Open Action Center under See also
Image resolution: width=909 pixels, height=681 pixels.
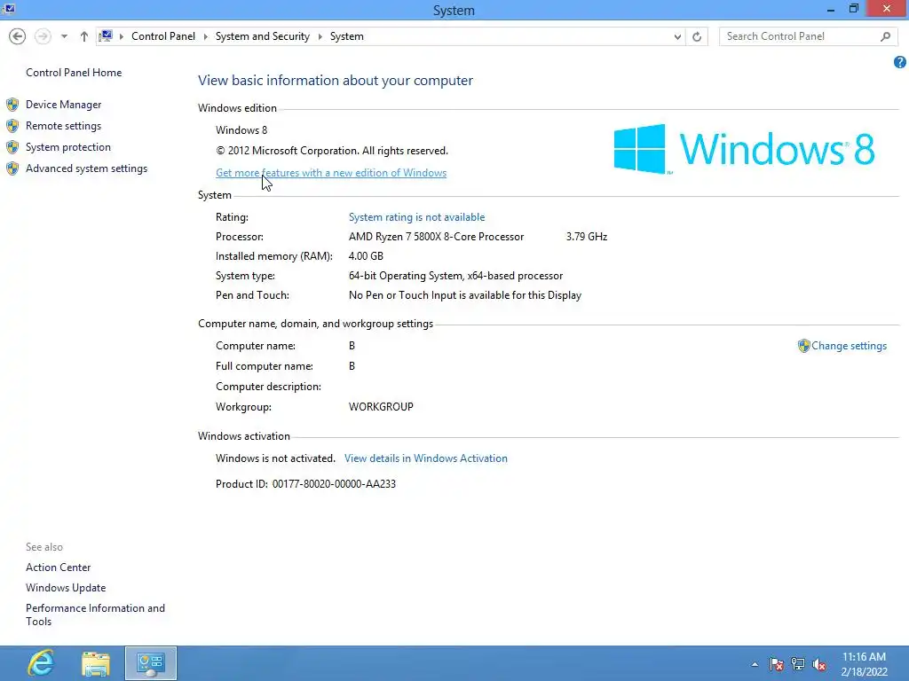pyautogui.click(x=58, y=567)
